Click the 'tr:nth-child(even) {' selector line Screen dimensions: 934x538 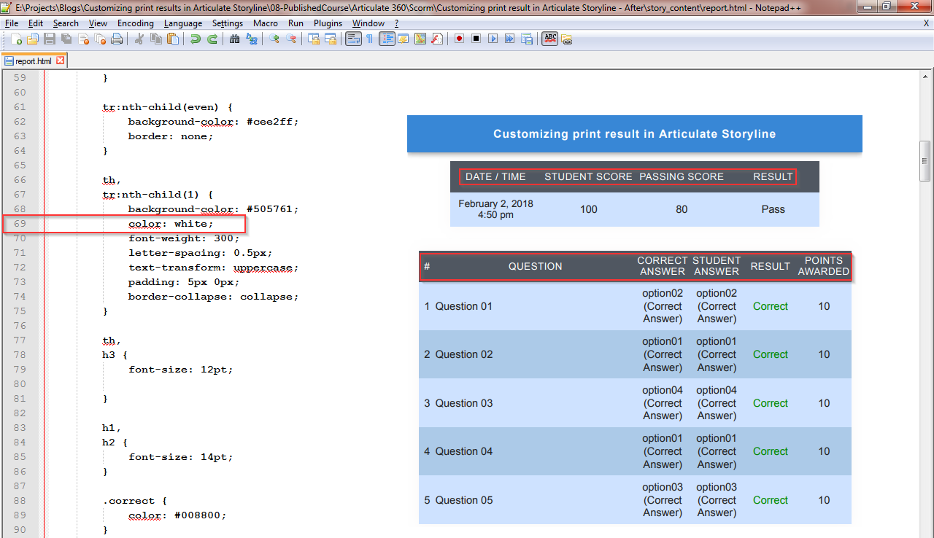click(168, 107)
